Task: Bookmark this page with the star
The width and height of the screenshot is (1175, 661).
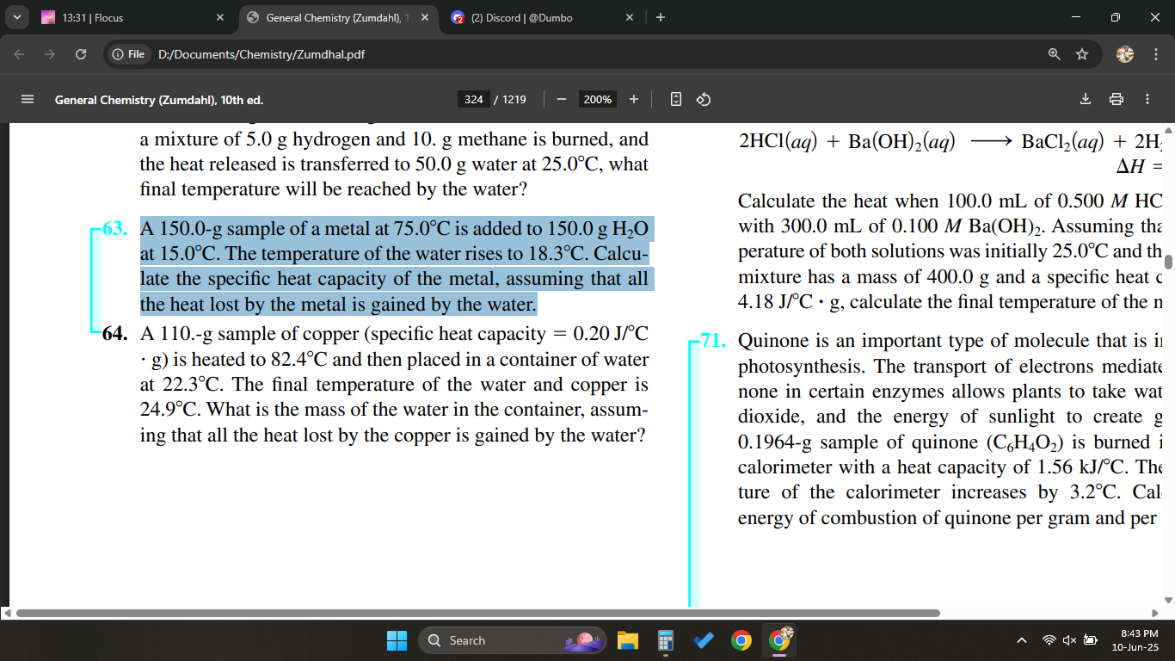Action: (x=1082, y=54)
